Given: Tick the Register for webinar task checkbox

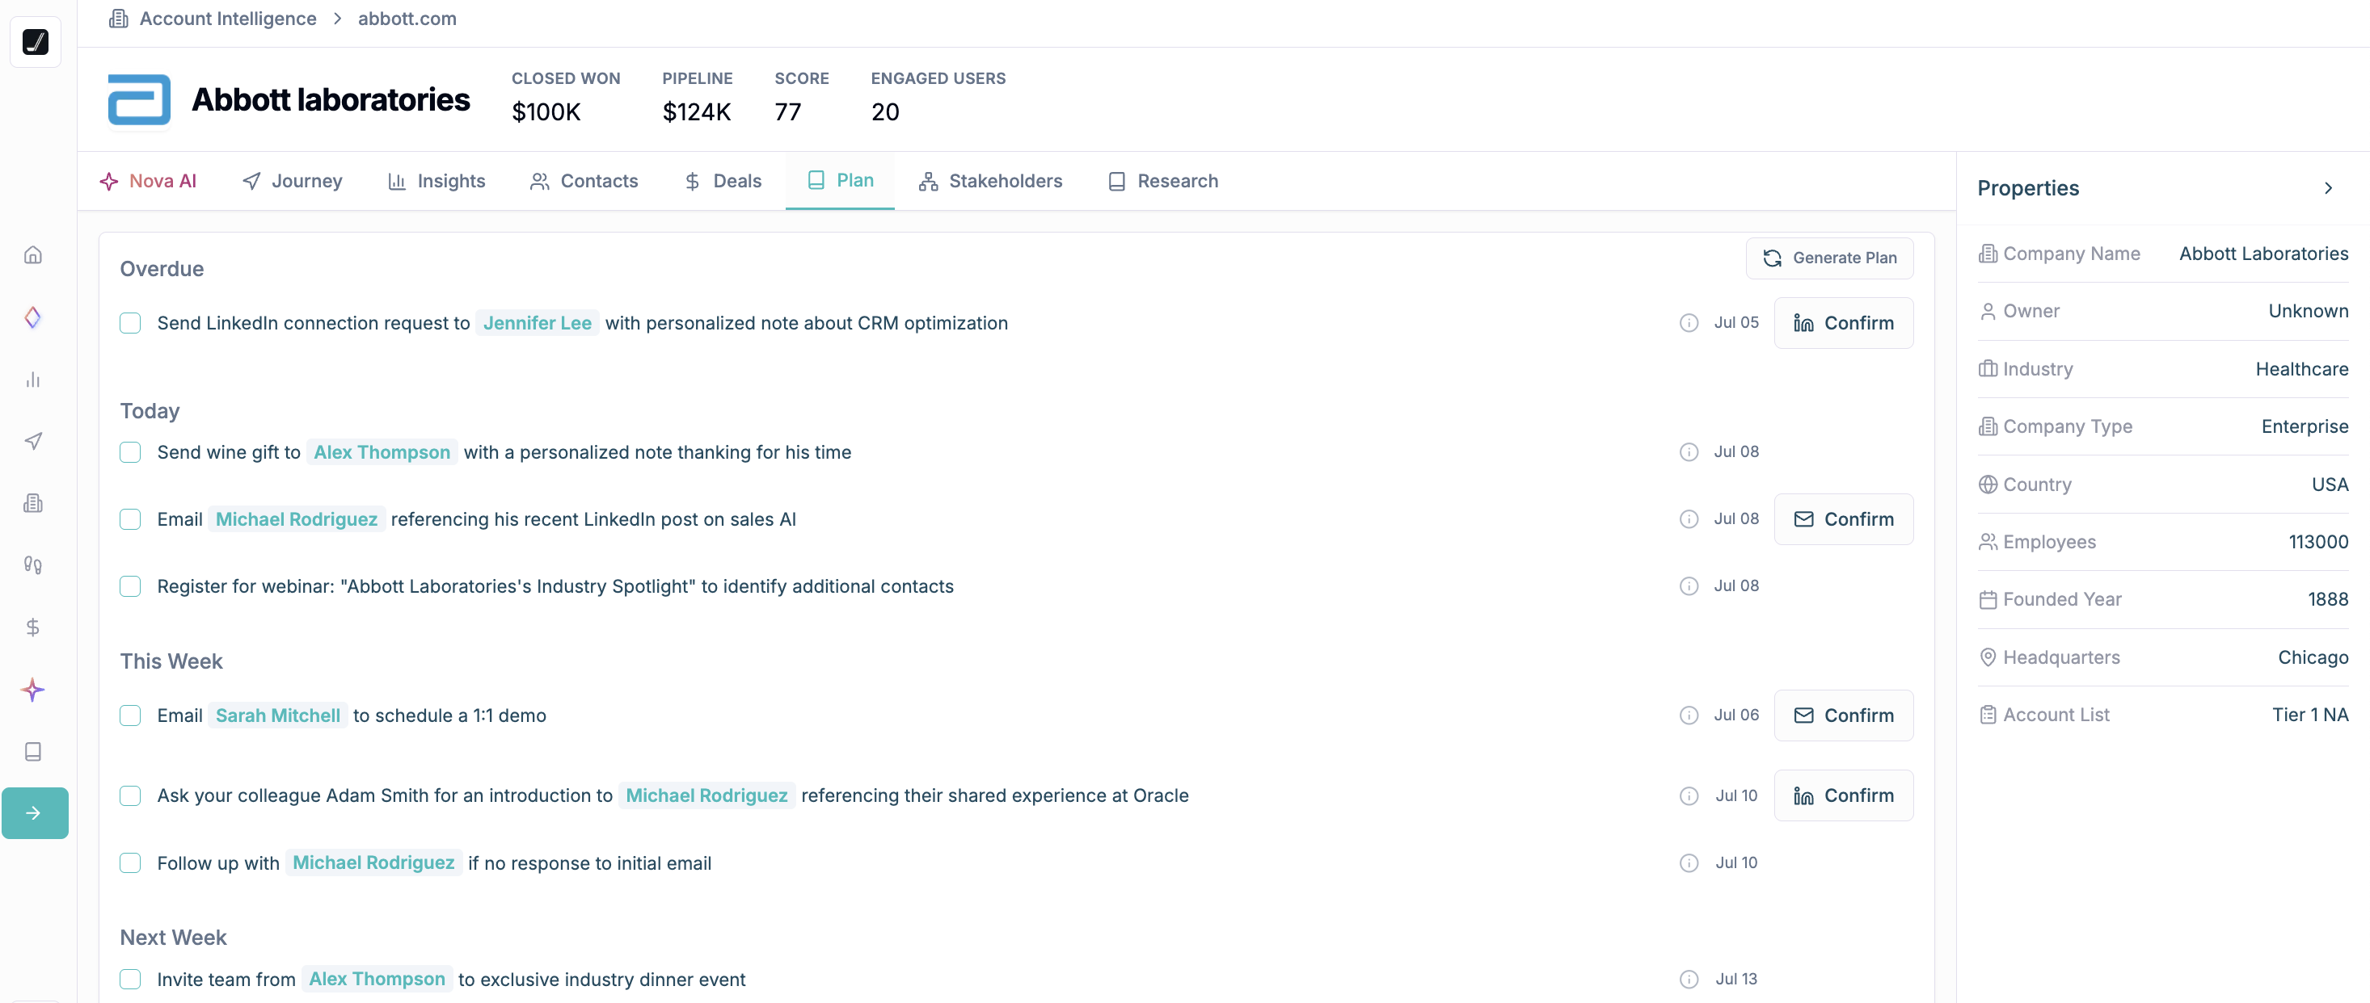Looking at the screenshot, I should (x=131, y=586).
